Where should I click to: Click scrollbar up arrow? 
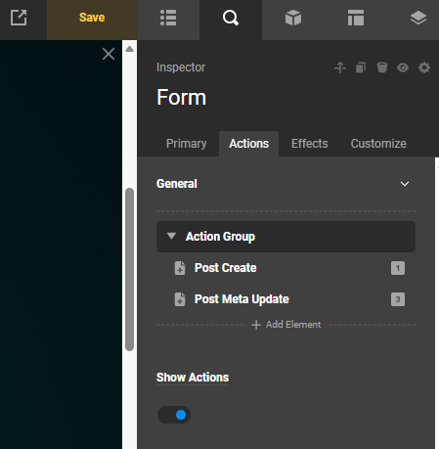[129, 49]
